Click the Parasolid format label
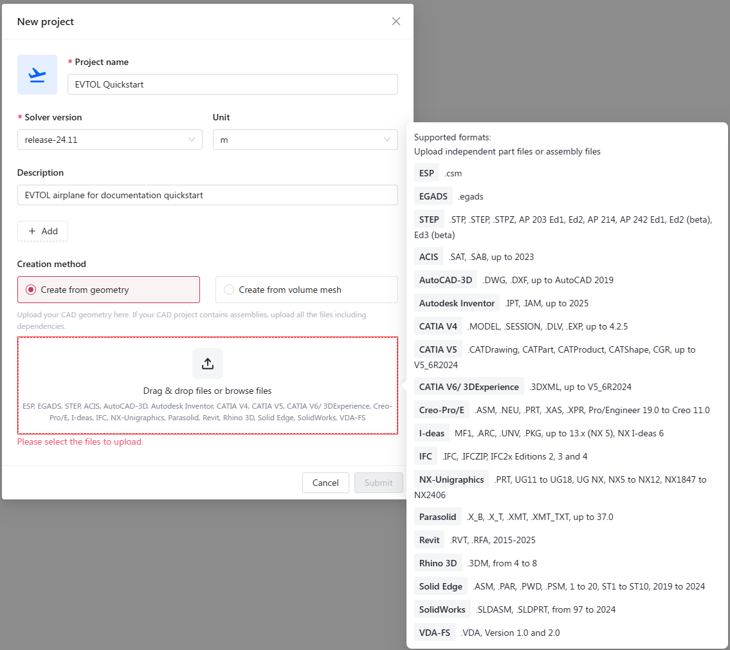This screenshot has height=650, width=730. click(437, 517)
